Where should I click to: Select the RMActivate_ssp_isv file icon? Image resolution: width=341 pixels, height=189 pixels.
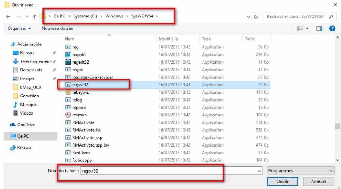pos(68,145)
